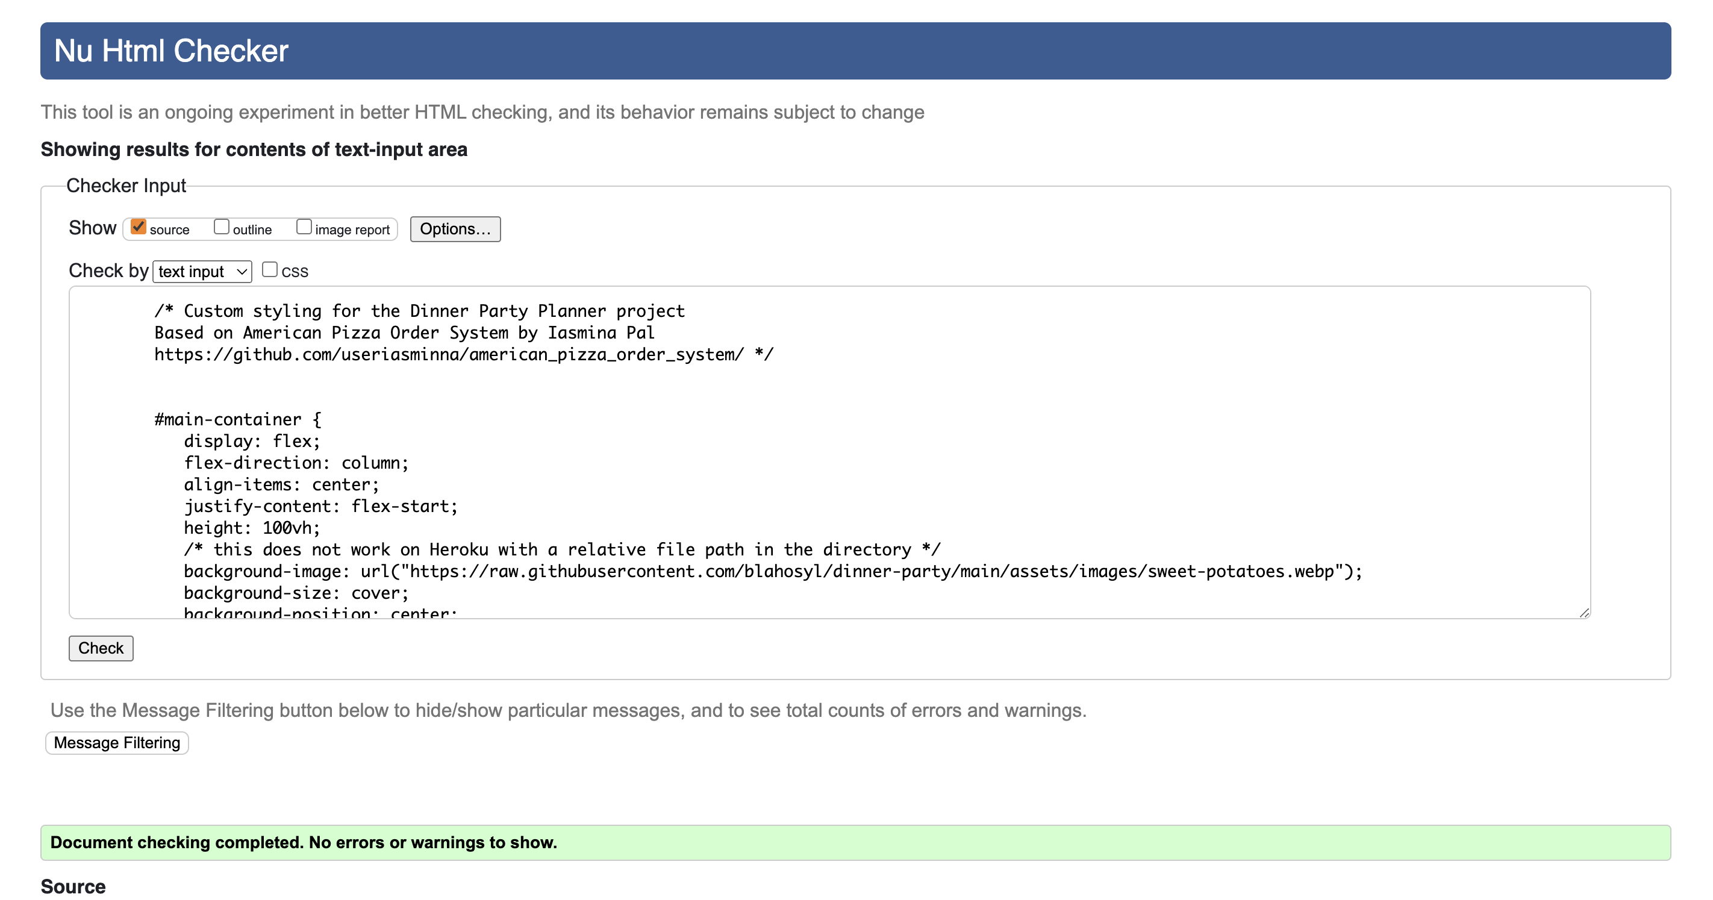Viewport: 1713px width, 900px height.
Task: Click the 'height: 100vh;' code line
Action: (x=252, y=528)
